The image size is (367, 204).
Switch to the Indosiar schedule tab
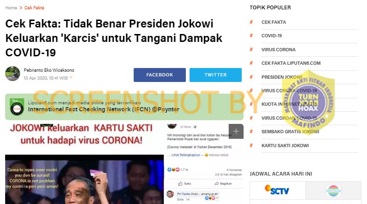[x=333, y=190]
